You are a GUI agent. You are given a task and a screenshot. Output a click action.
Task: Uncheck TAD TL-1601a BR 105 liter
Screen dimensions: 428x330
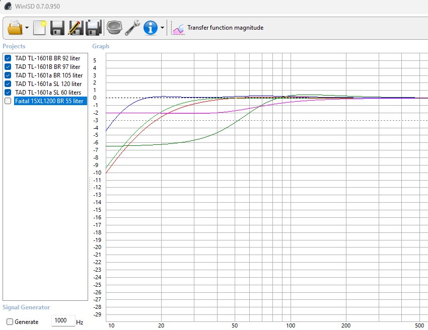[8, 75]
